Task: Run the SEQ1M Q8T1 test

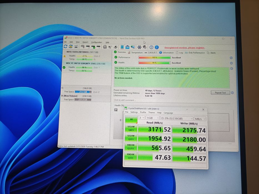Action: [x=131, y=128]
